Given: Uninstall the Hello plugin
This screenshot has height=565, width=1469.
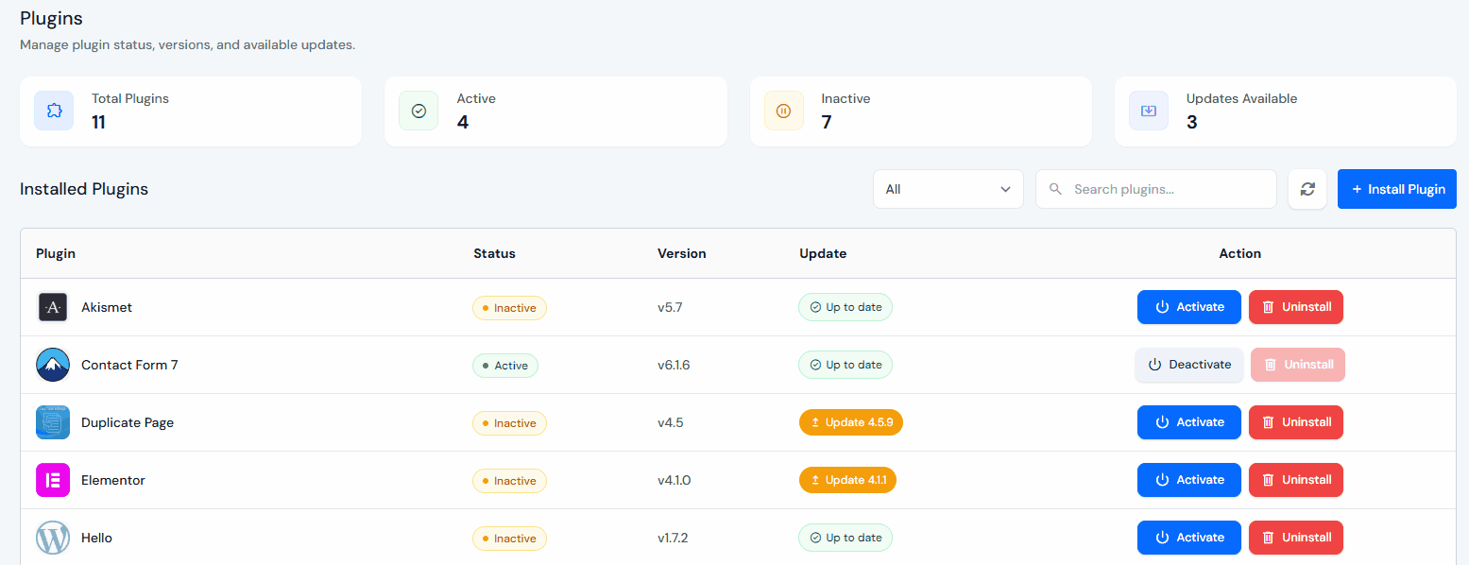Looking at the screenshot, I should click(x=1296, y=538).
